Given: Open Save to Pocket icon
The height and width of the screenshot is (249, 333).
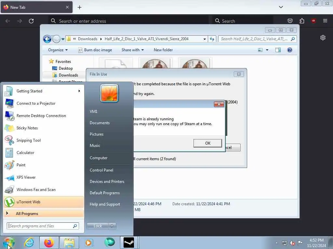Looking at the screenshot, I should 290,21.
